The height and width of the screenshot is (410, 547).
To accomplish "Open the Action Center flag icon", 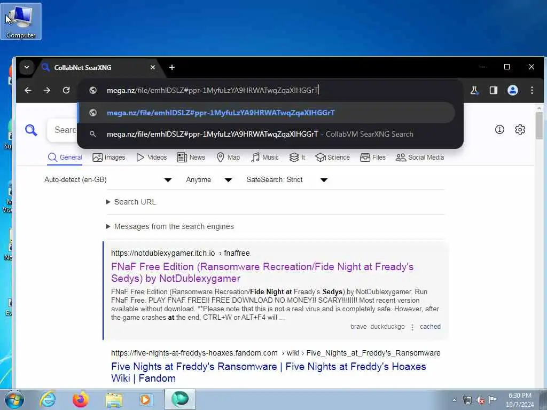I will [x=493, y=400].
